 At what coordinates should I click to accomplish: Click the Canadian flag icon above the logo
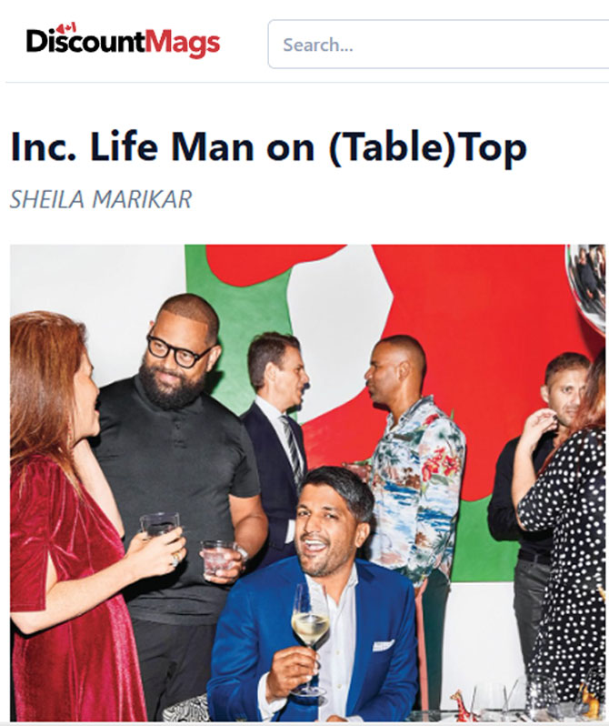click(68, 27)
